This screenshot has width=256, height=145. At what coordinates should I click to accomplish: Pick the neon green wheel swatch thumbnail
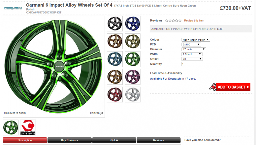(133, 59)
